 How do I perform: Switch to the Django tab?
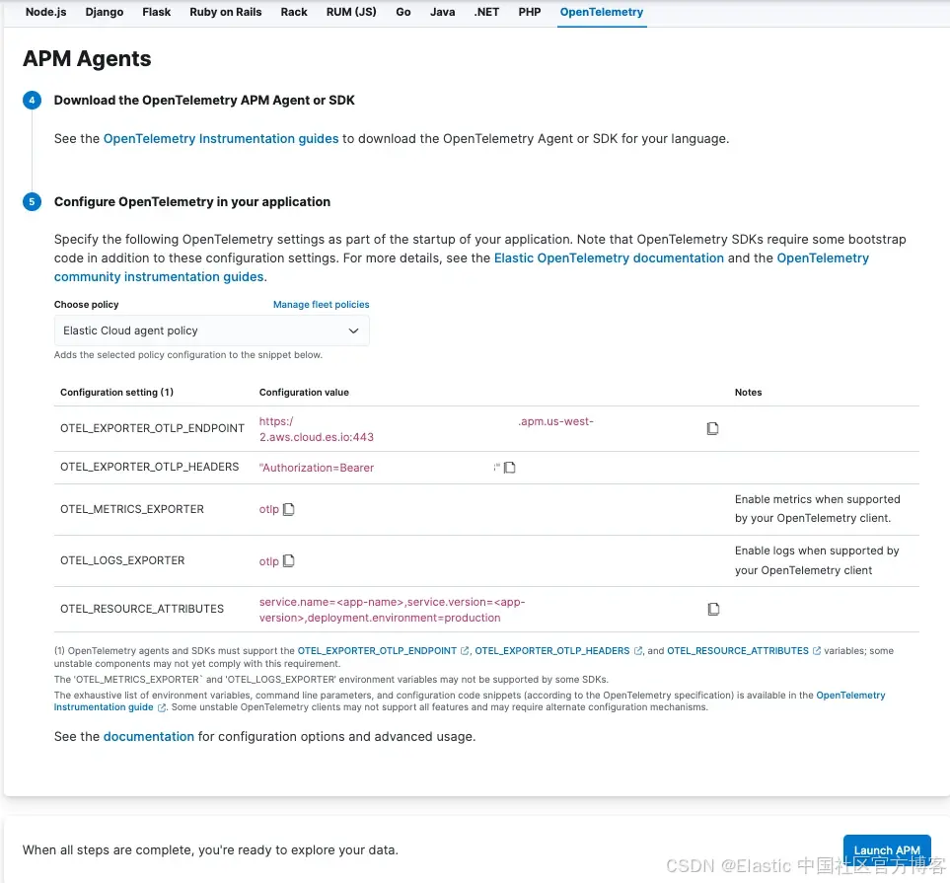coord(105,12)
